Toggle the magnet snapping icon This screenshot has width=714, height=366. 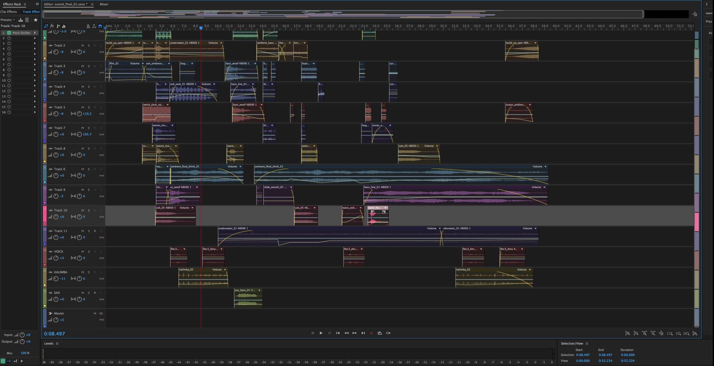pyautogui.click(x=100, y=26)
